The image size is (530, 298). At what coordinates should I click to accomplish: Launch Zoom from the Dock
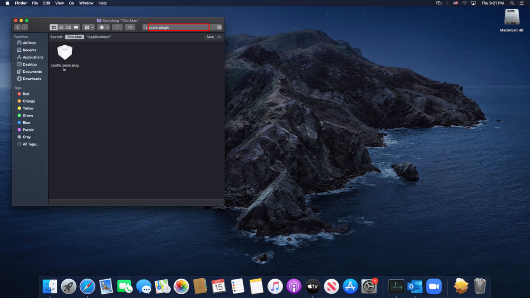click(x=434, y=286)
